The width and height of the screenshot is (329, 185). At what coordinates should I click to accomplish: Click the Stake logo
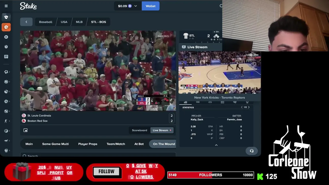pyautogui.click(x=28, y=6)
